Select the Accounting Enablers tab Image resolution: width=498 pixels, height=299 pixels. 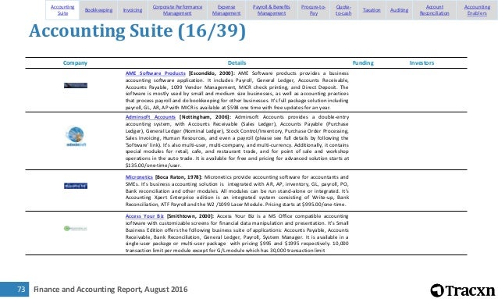477,10
